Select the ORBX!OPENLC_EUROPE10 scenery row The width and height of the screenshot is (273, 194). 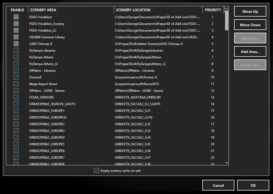tap(48, 117)
